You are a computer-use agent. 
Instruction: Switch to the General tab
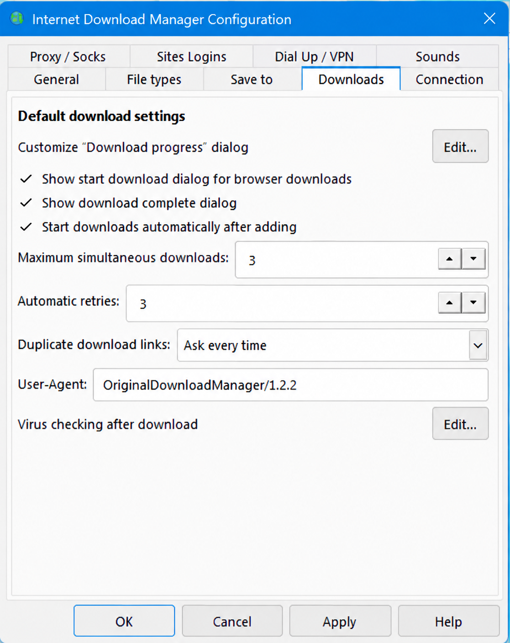pos(57,79)
